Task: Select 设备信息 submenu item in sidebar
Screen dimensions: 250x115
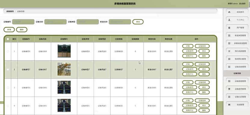Action: [237, 73]
